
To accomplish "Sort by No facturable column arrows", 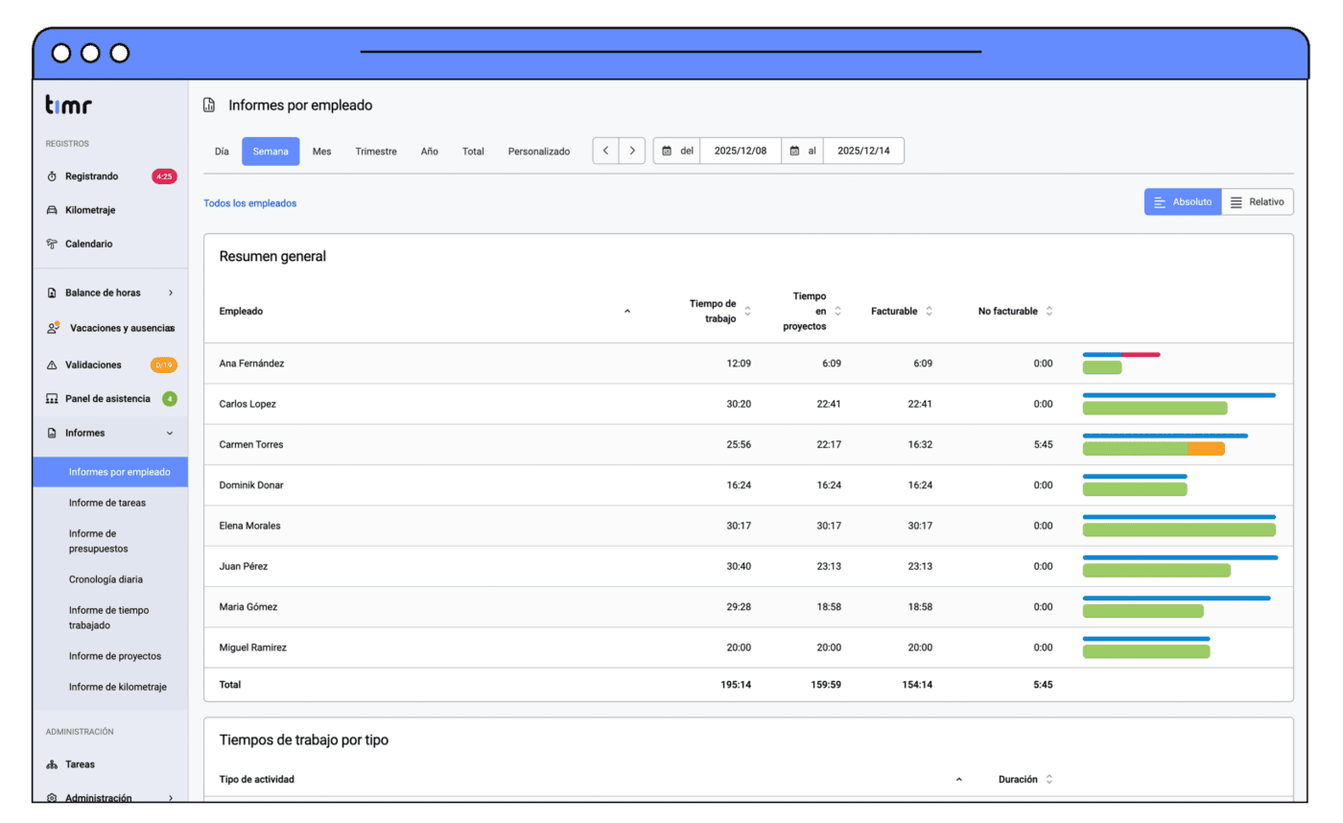I will click(x=1049, y=311).
